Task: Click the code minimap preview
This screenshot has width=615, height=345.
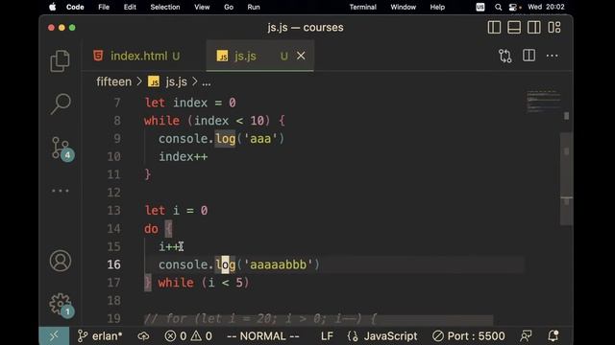Action: pyautogui.click(x=543, y=102)
